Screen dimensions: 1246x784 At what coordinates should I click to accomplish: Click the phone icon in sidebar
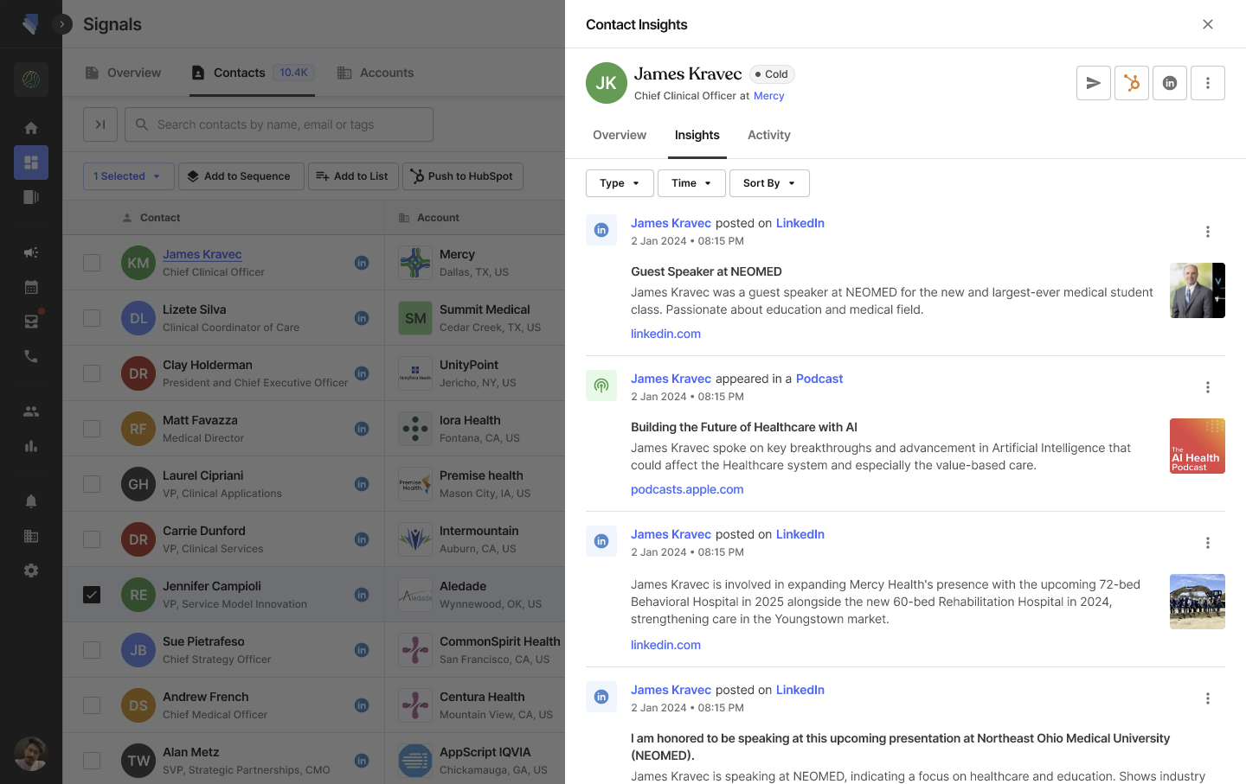(31, 356)
